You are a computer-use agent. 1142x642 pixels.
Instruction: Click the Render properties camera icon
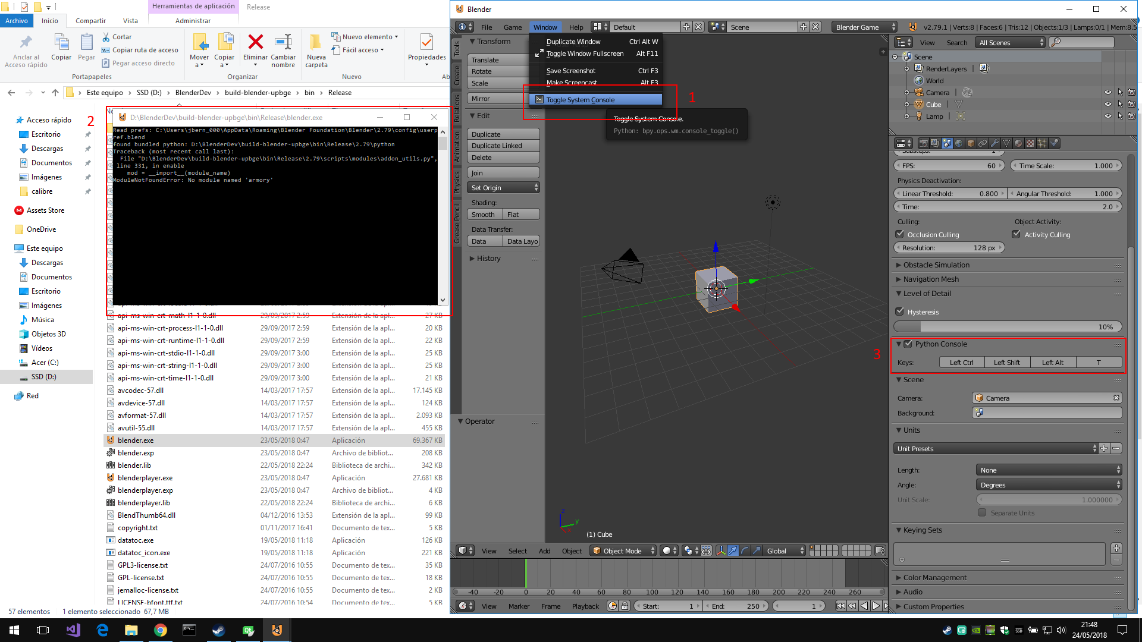coord(924,143)
